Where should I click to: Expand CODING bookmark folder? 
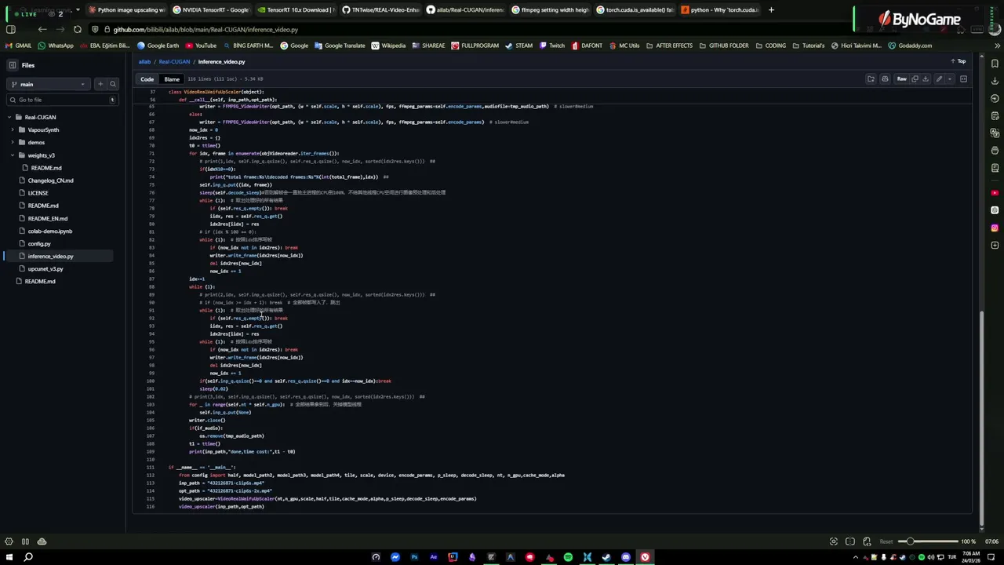click(x=770, y=46)
